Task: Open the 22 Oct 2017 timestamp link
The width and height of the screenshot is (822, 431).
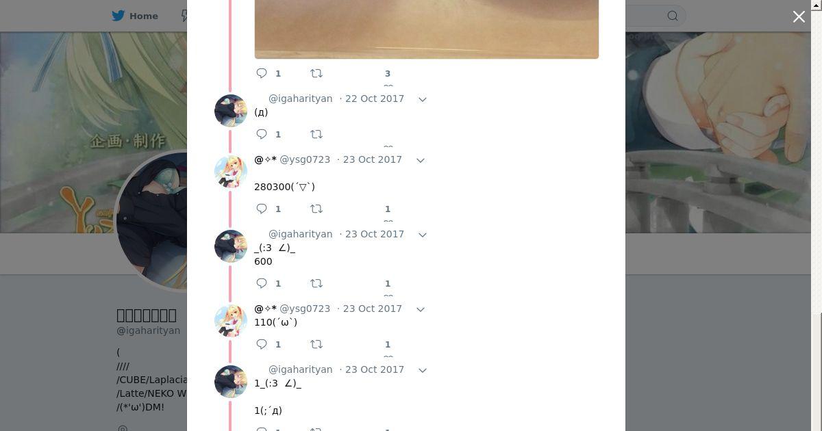Action: pos(375,99)
